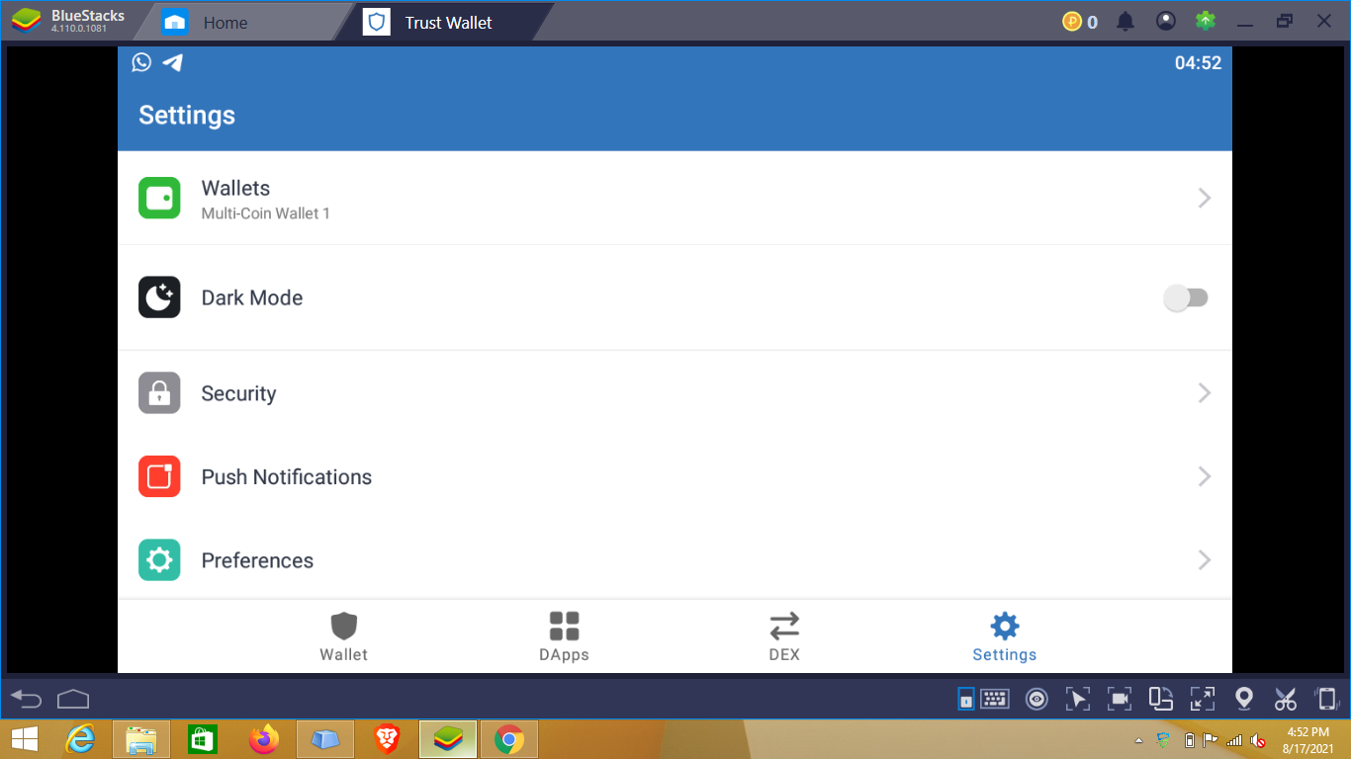Image resolution: width=1351 pixels, height=759 pixels.
Task: Switch to the DEX bottom tab
Action: (784, 636)
